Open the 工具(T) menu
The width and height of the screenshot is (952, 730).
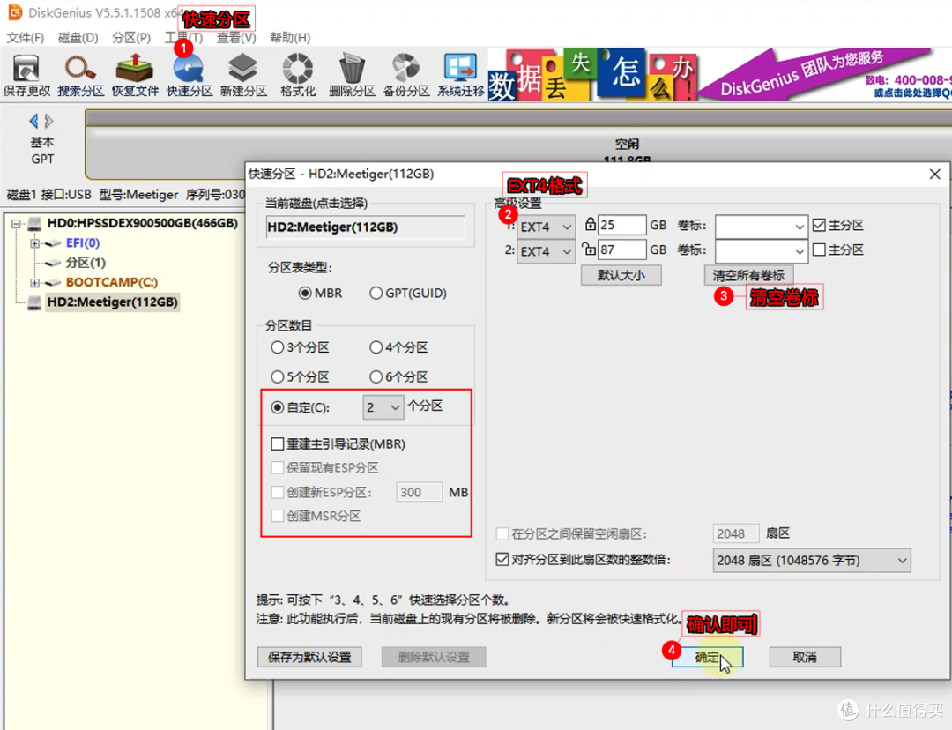point(182,38)
